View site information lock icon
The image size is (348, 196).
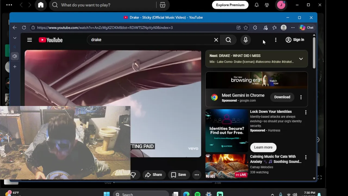click(33, 27)
